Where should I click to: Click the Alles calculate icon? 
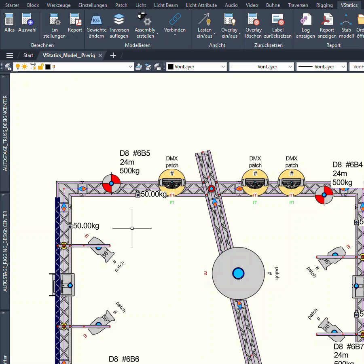(x=9, y=19)
